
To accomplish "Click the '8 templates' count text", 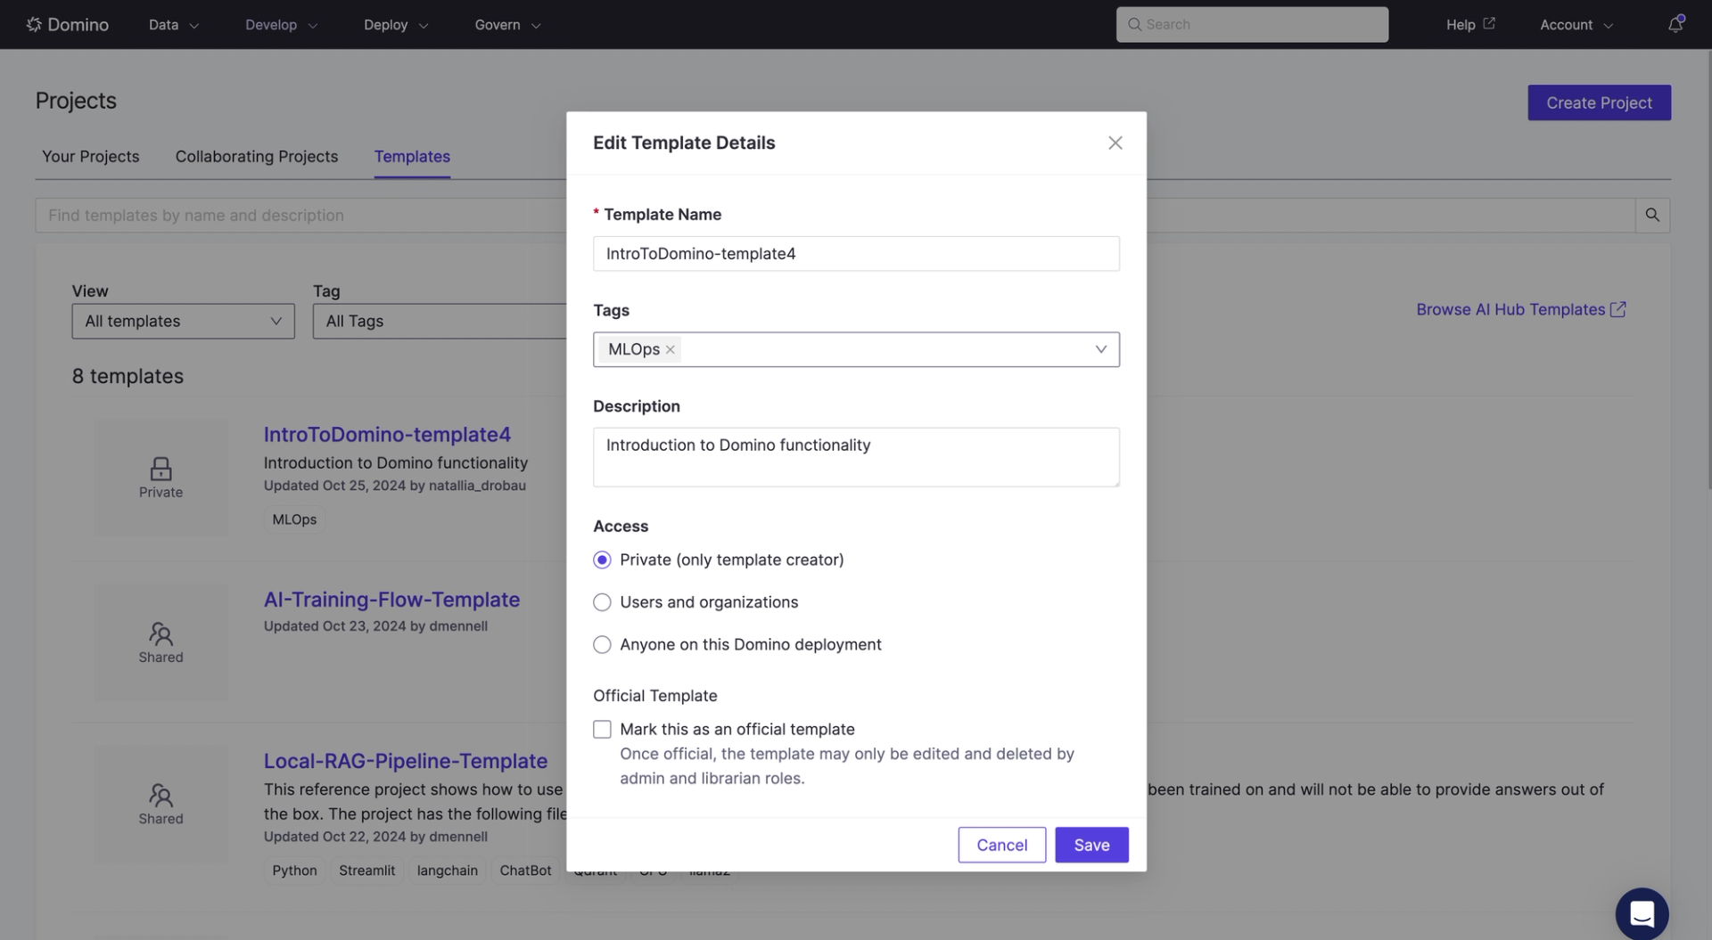I will [128, 376].
